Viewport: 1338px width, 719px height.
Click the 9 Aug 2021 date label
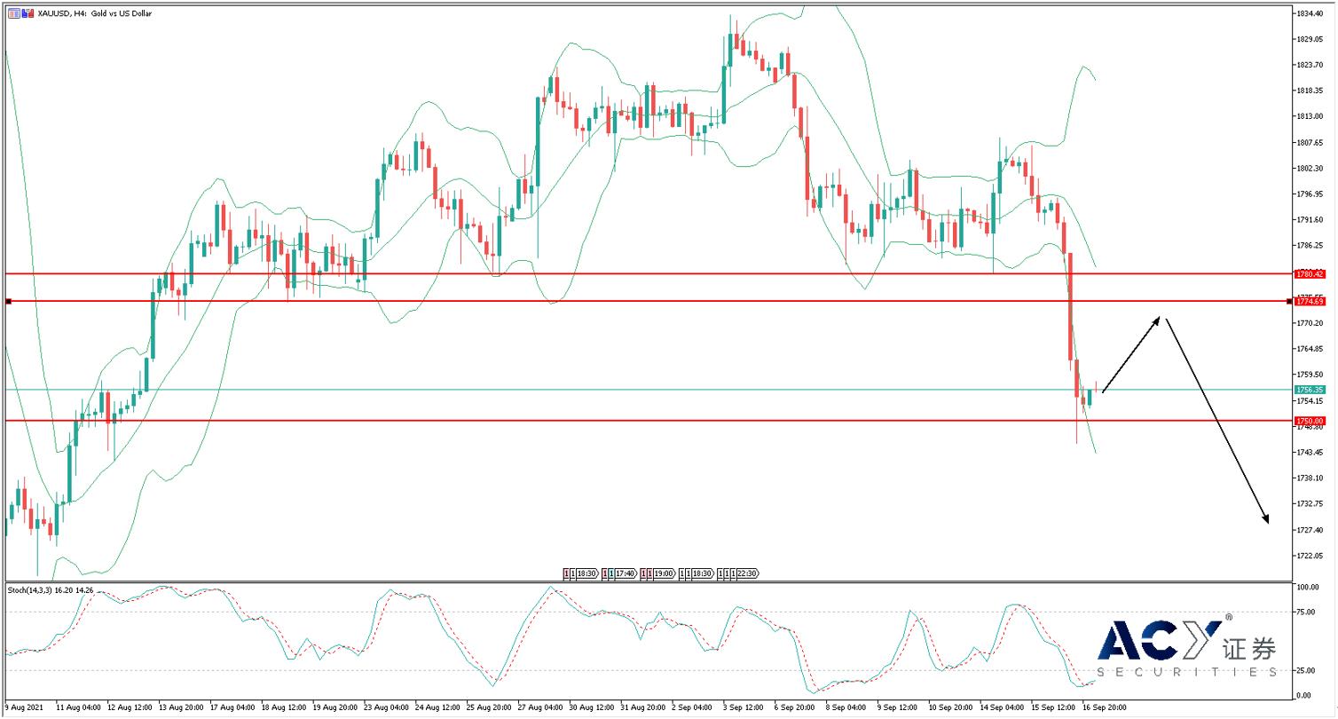pyautogui.click(x=23, y=708)
